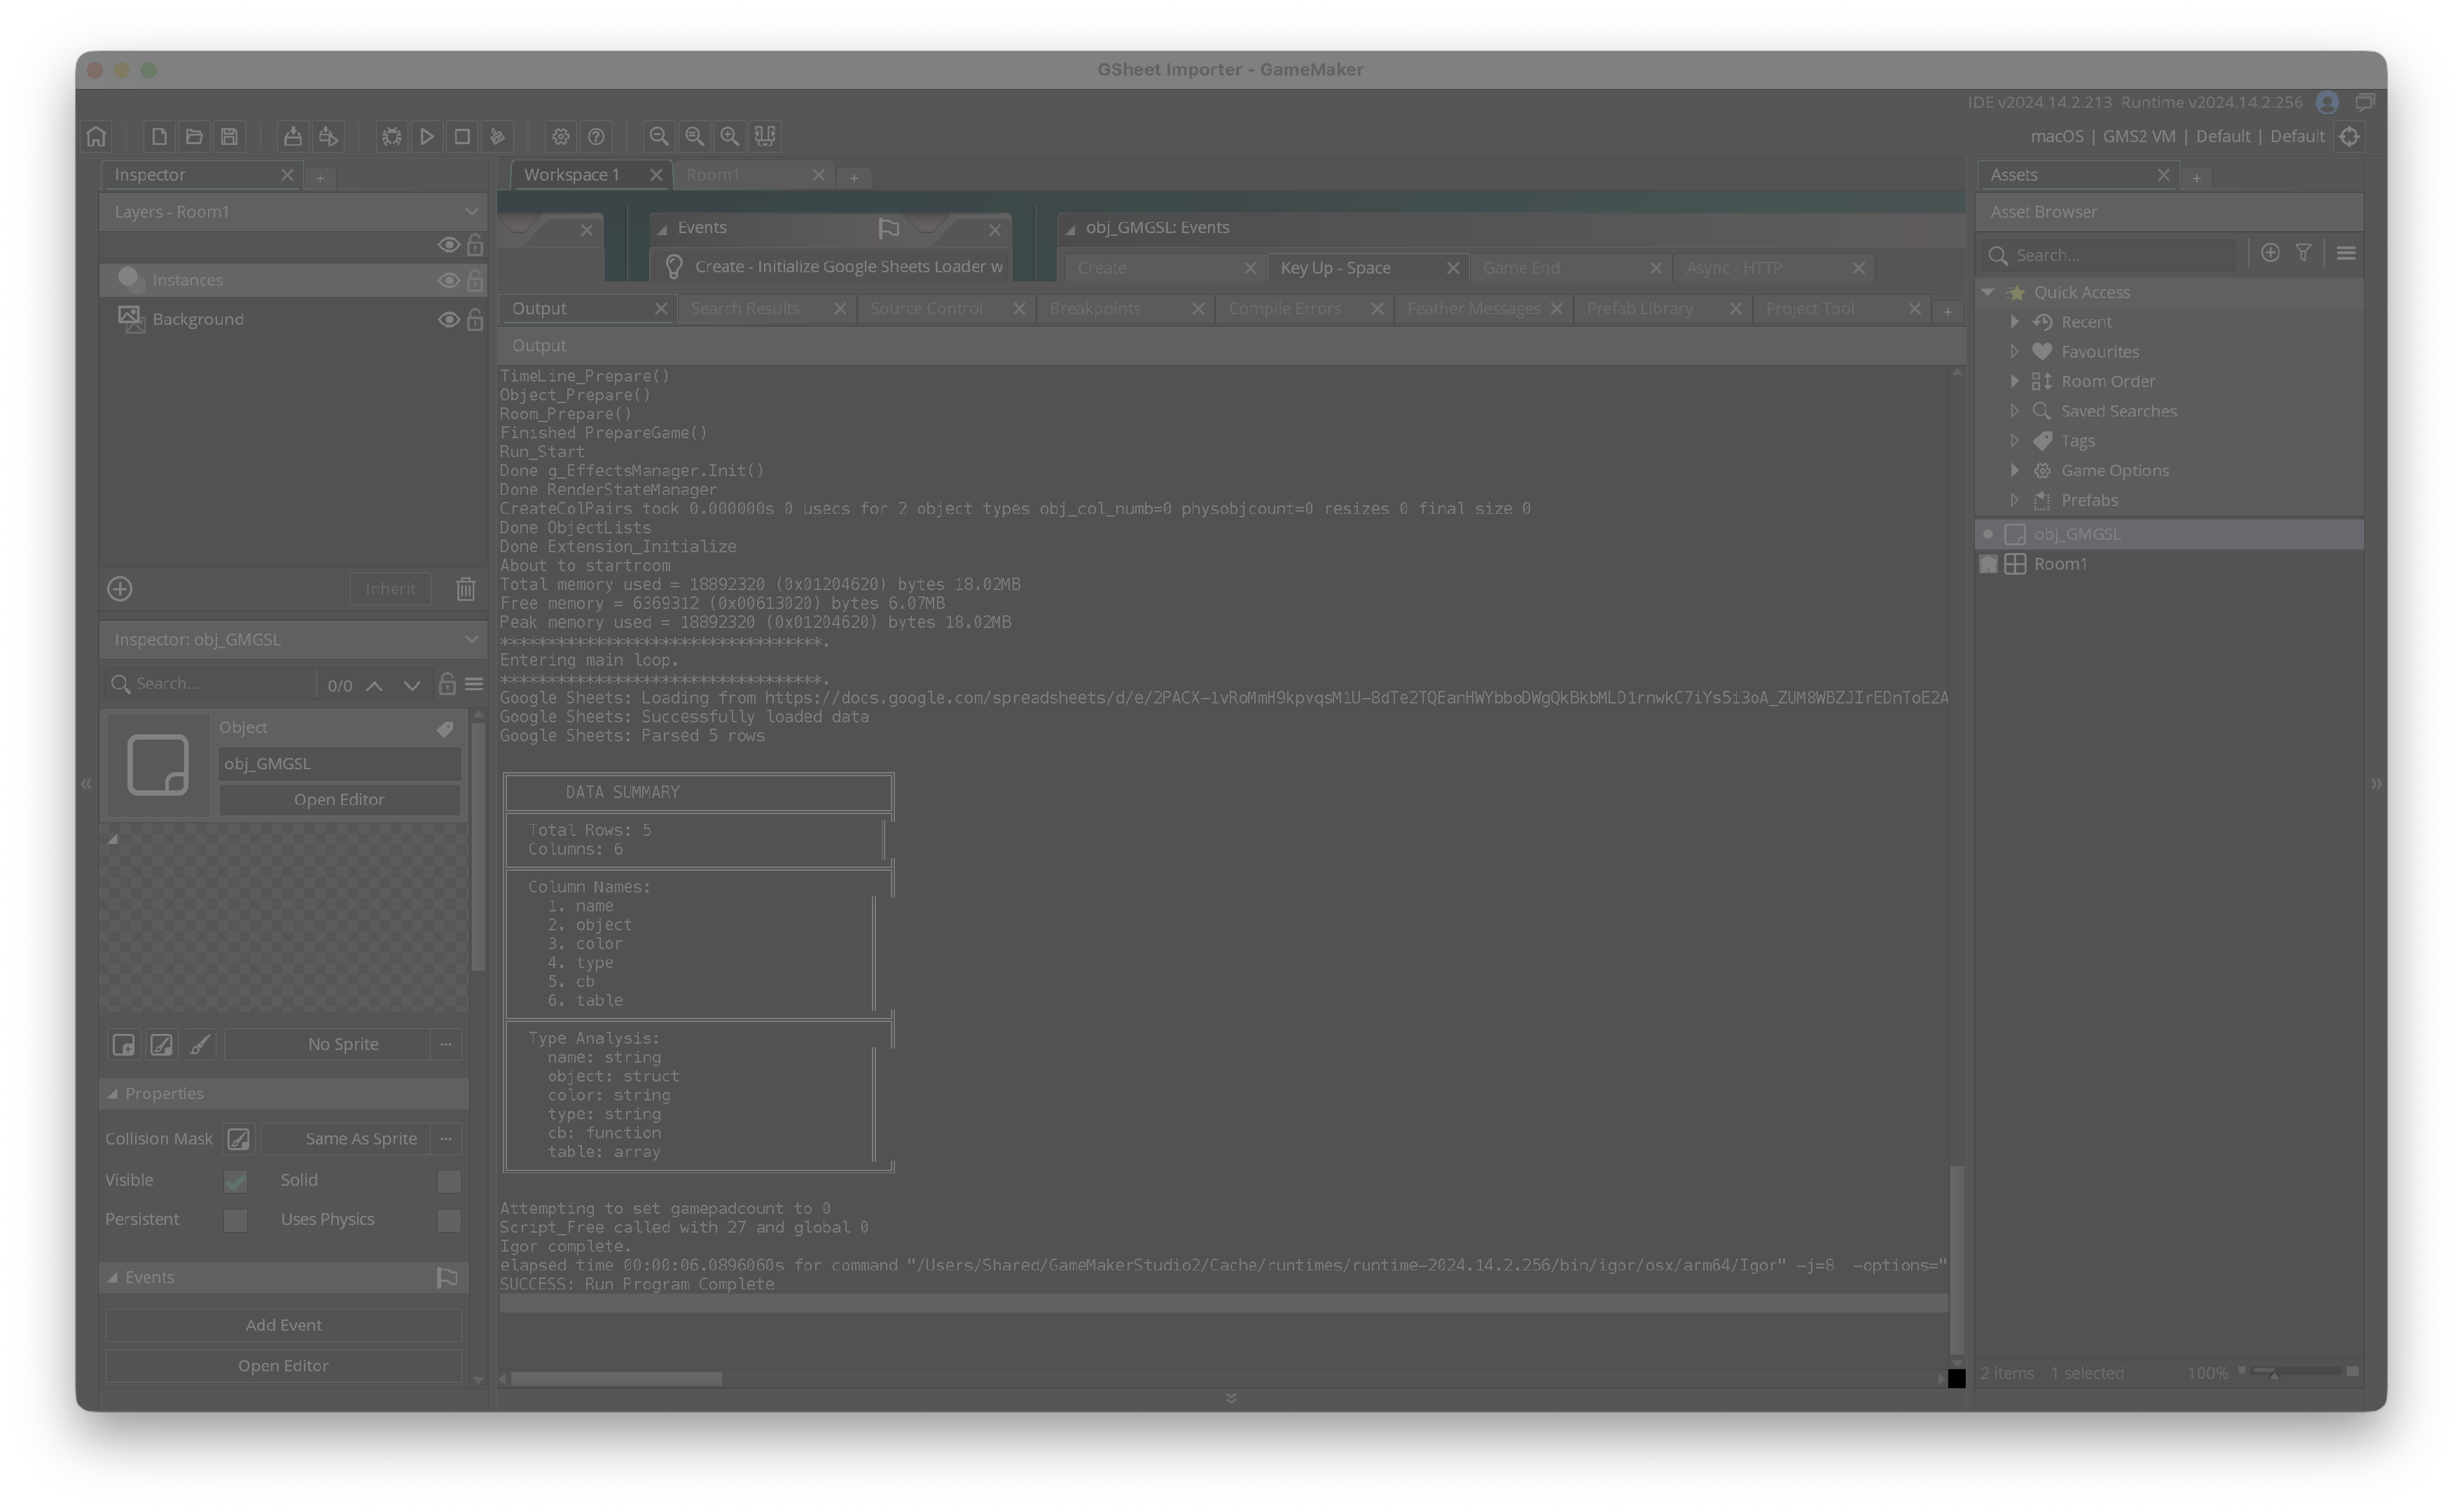
Task: Click the trash icon in Layers panel
Action: pyautogui.click(x=465, y=589)
